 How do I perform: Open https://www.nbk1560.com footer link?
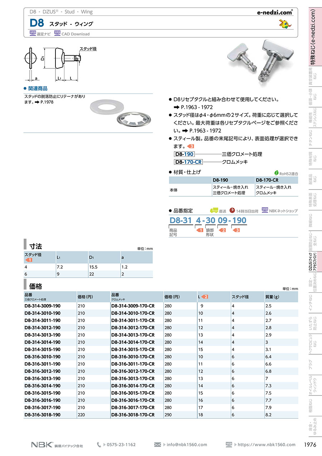pyautogui.click(x=267, y=445)
